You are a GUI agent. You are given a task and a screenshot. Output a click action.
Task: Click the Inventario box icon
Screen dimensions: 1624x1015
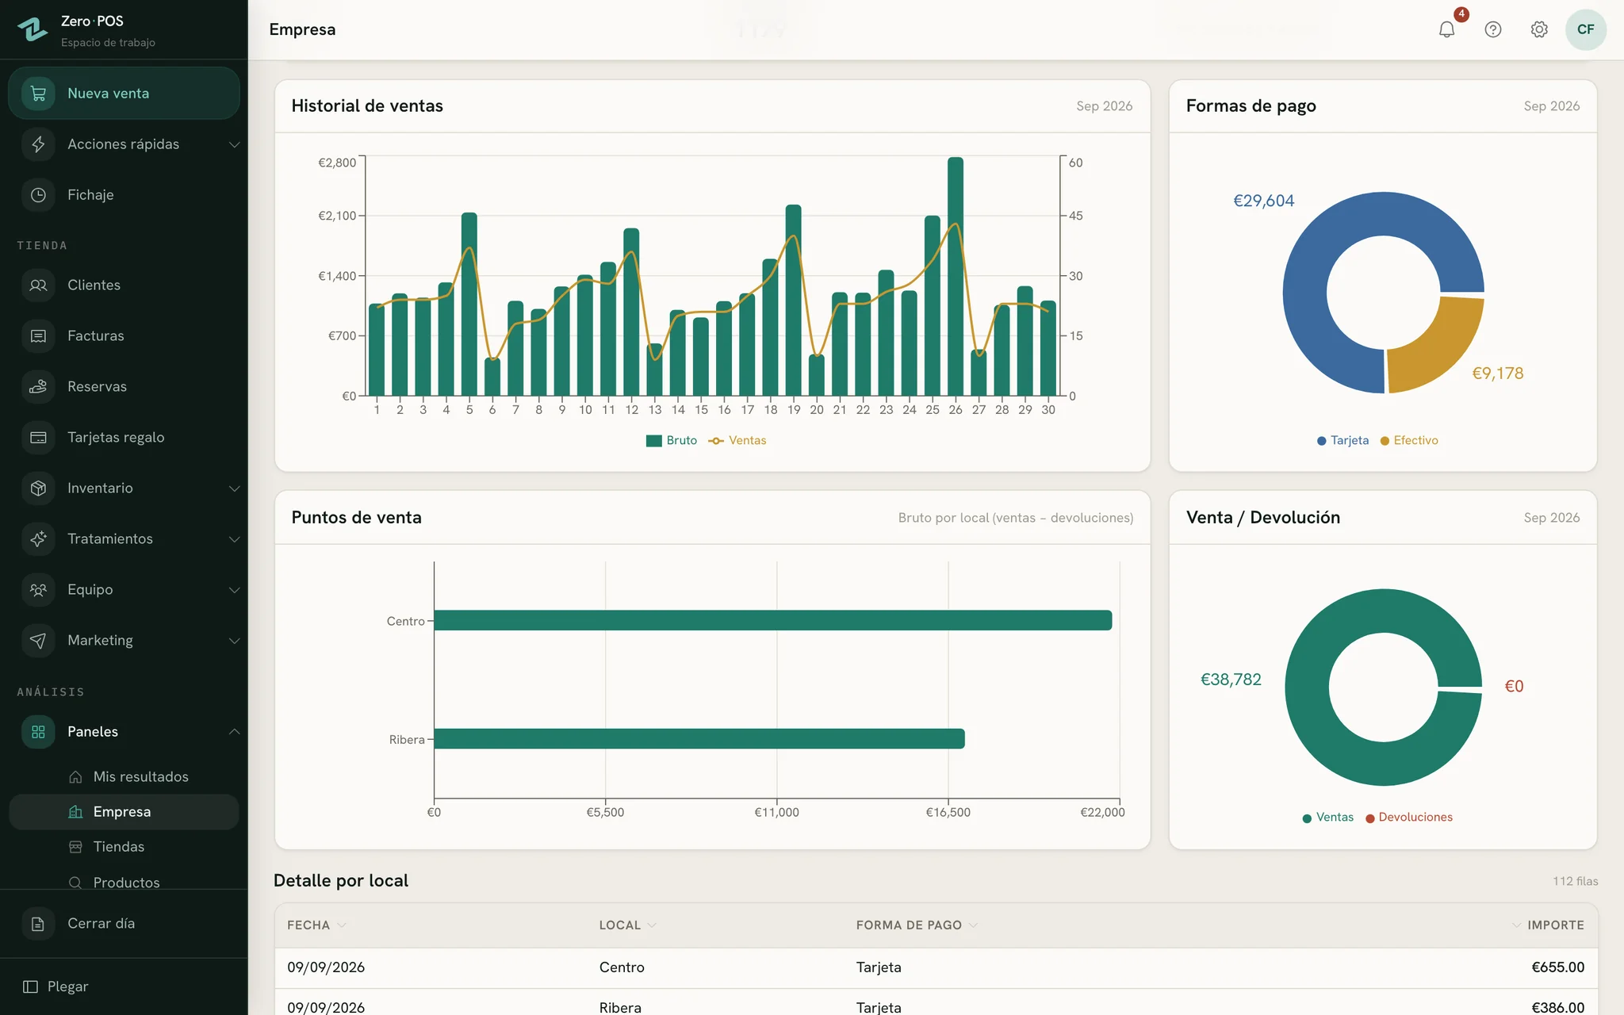(38, 488)
